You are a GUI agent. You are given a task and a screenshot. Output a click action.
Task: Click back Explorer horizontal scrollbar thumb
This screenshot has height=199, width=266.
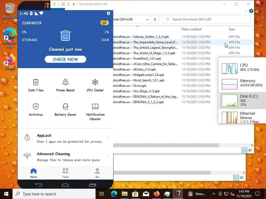click(162, 173)
